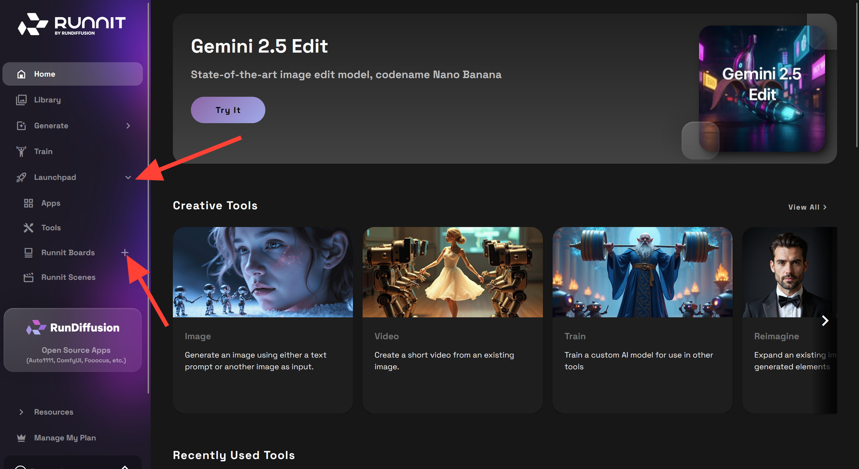Image resolution: width=859 pixels, height=469 pixels.
Task: Expand the Resources section chevron
Action: 21,412
